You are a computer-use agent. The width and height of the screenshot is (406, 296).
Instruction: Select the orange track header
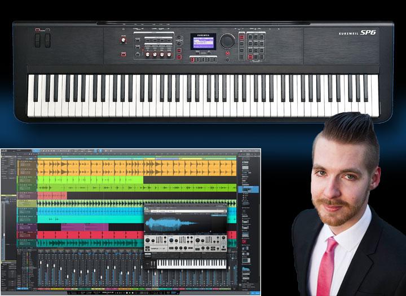pyautogui.click(x=27, y=168)
